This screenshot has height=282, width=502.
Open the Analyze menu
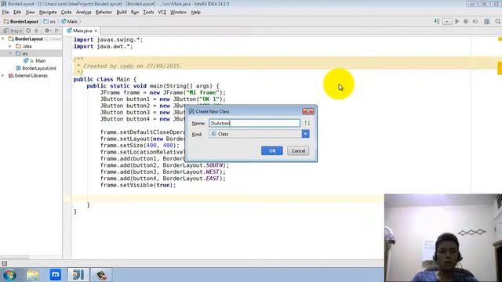[84, 13]
